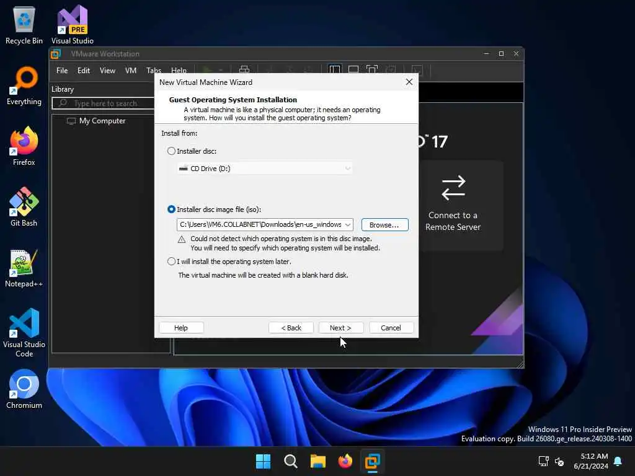635x476 pixels.
Task: Close the wizard dialog with X
Action: click(409, 82)
